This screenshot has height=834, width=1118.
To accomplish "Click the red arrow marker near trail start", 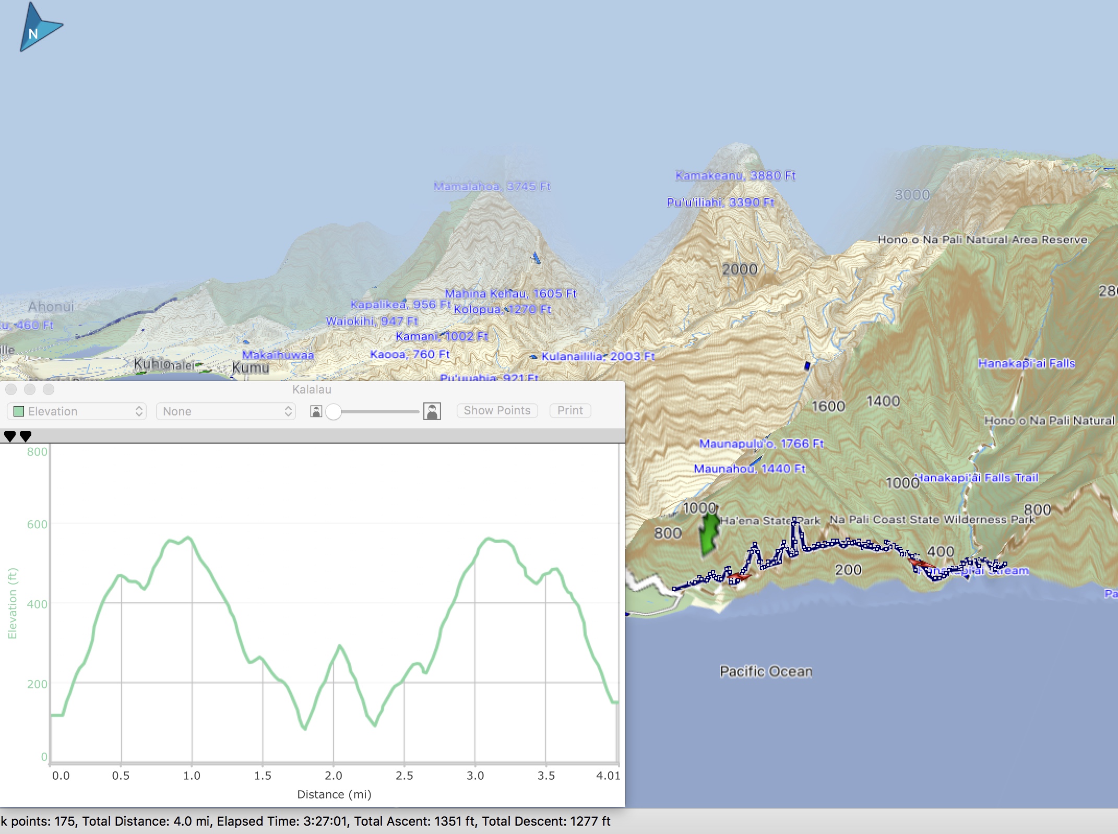I will 738,577.
